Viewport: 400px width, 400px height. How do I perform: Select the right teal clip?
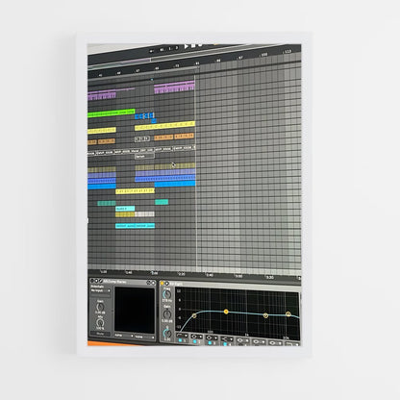tap(162, 202)
